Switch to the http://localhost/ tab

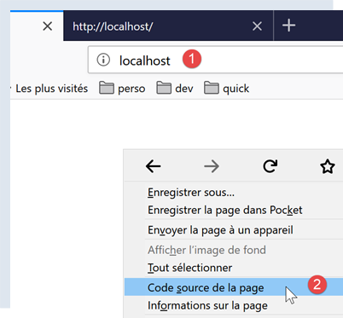(x=168, y=26)
